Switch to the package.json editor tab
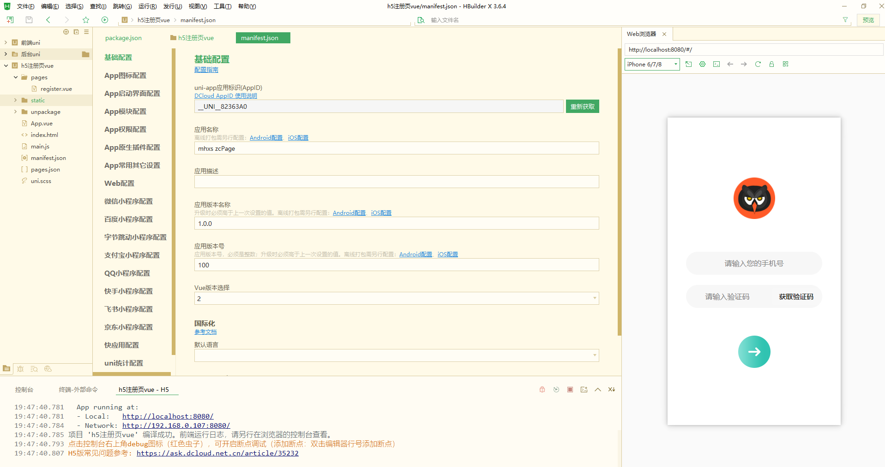The height and width of the screenshot is (467, 885). pyautogui.click(x=123, y=38)
